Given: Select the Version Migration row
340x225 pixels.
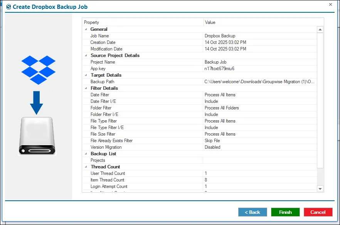Looking at the screenshot, I should tap(200, 147).
